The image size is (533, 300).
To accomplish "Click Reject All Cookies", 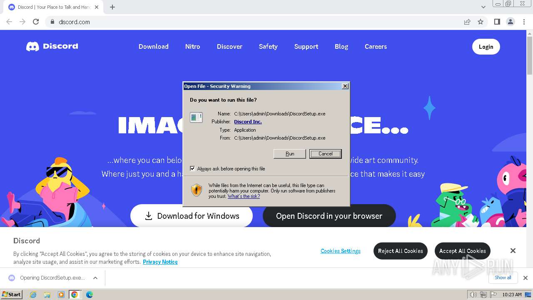I will point(401,251).
